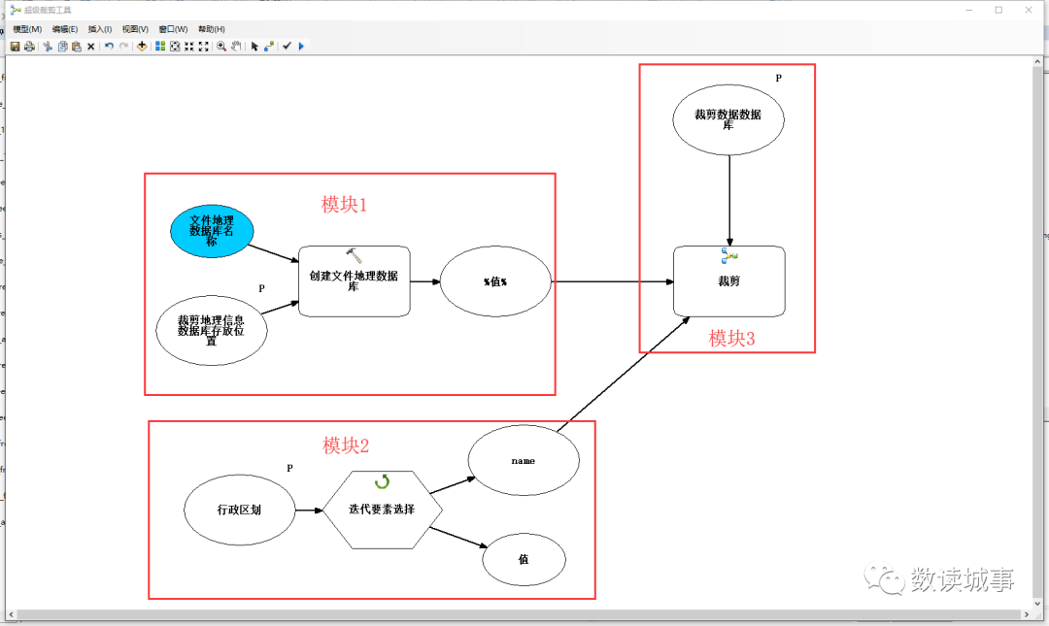
Task: Select the 裁剪数据数据库 input oval
Action: click(x=728, y=119)
